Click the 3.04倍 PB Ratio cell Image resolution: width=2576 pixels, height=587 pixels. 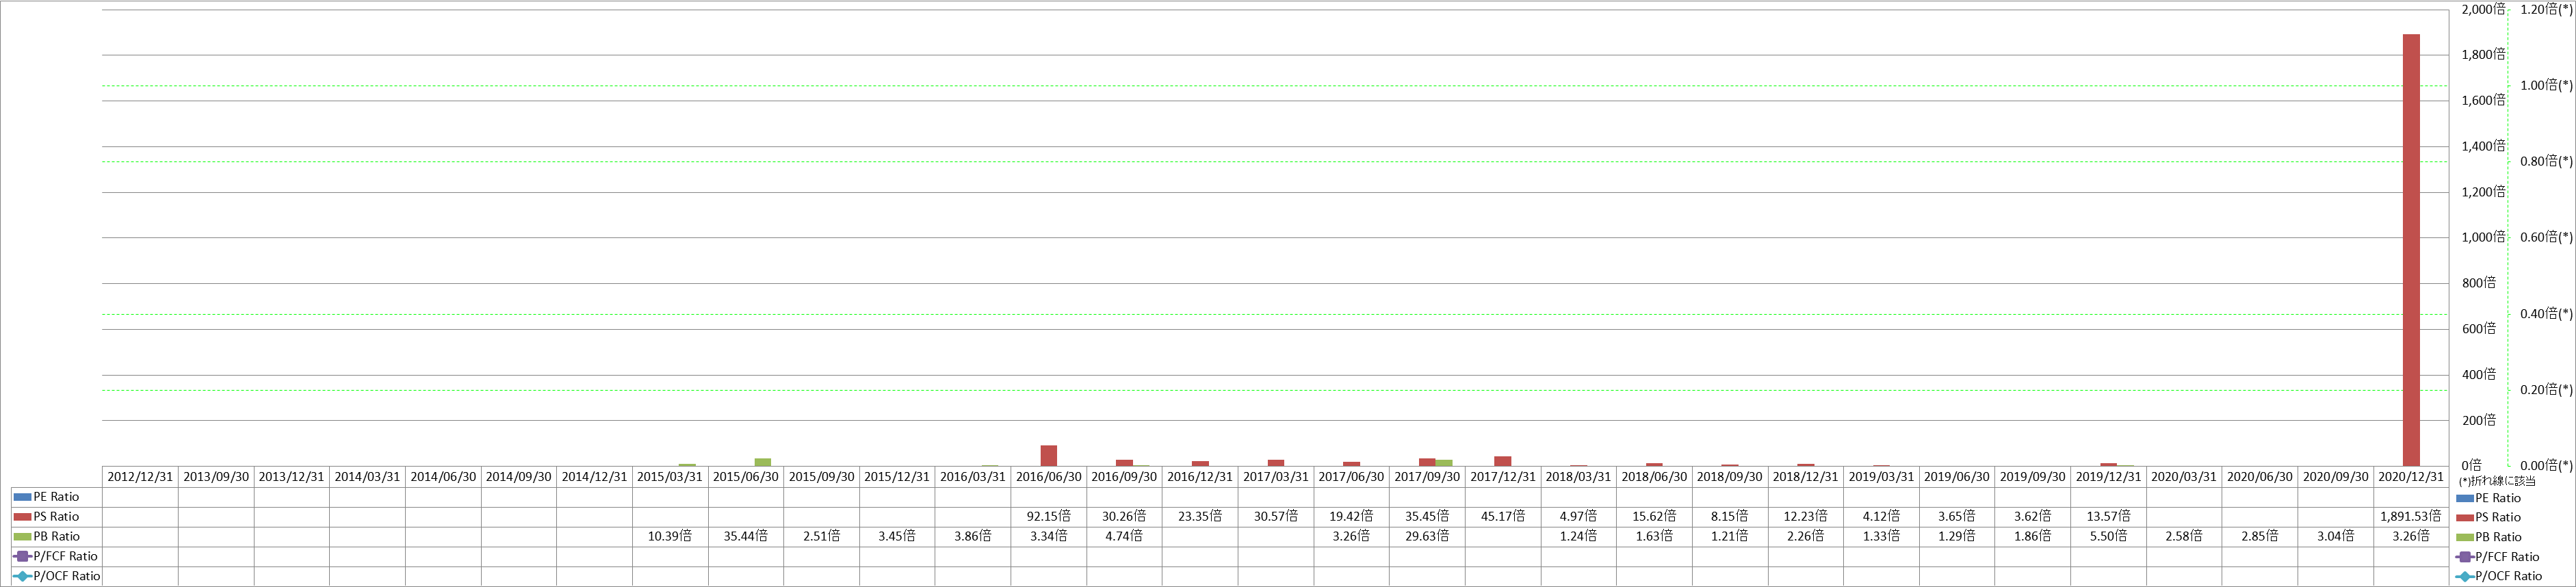[x=2335, y=537]
